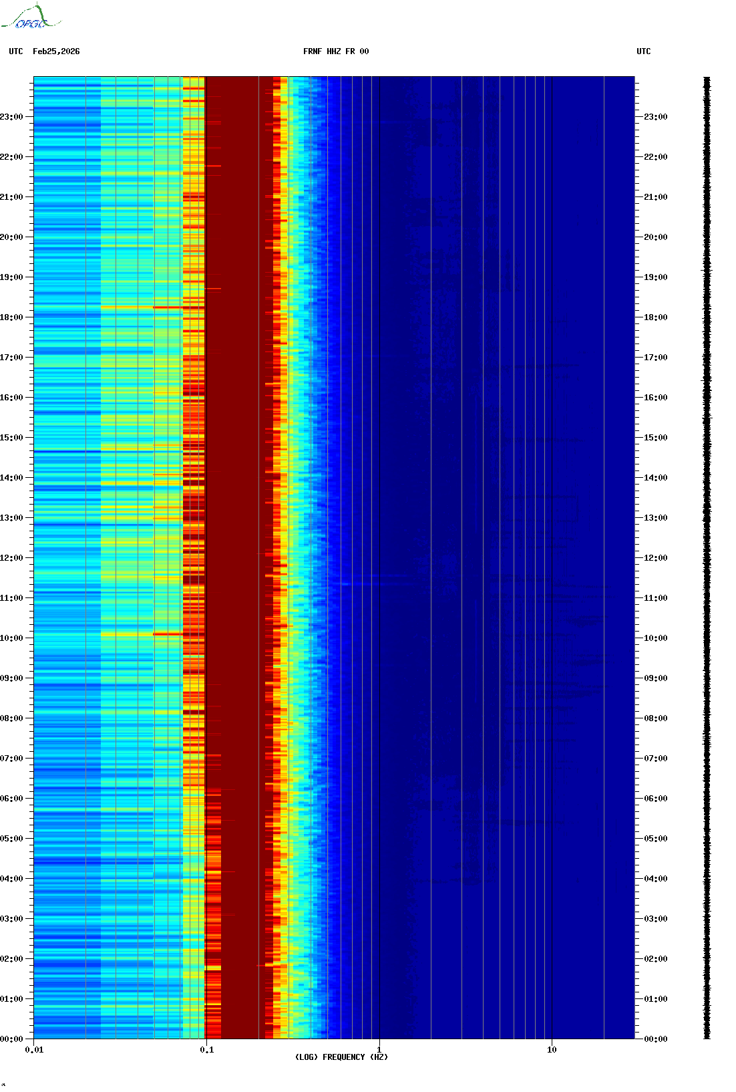This screenshot has width=736, height=1092.
Task: Click the seismogram waveform trace on far right
Action: (x=707, y=557)
